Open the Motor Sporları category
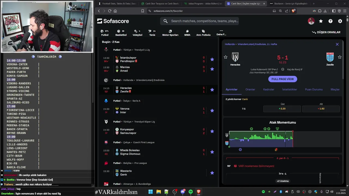 point(170,33)
